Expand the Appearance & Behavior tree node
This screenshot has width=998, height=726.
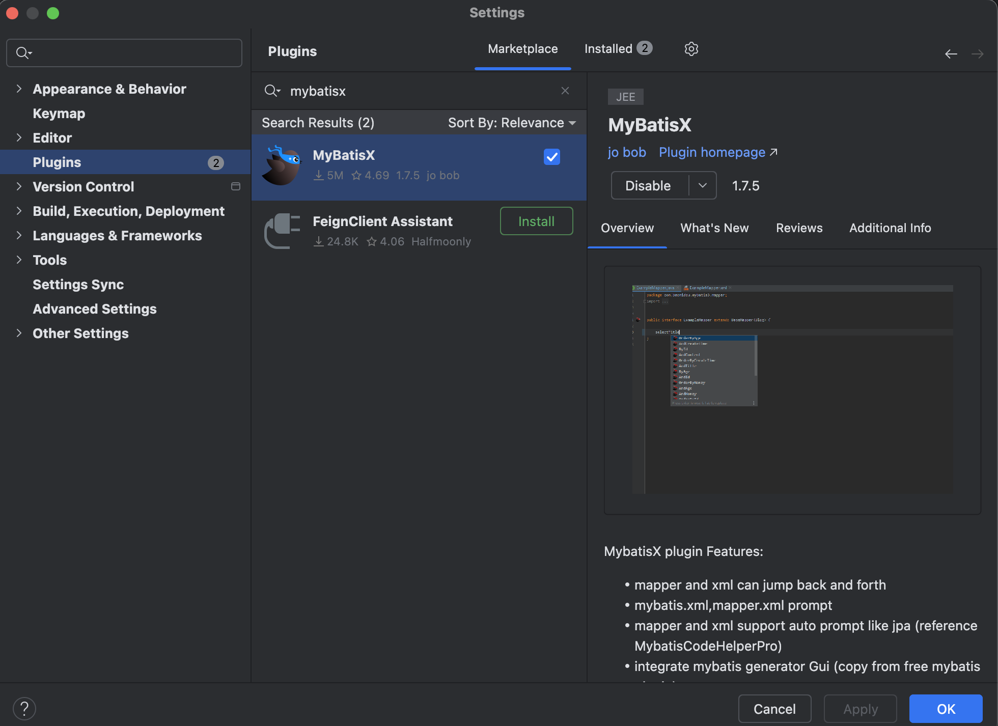(x=19, y=89)
